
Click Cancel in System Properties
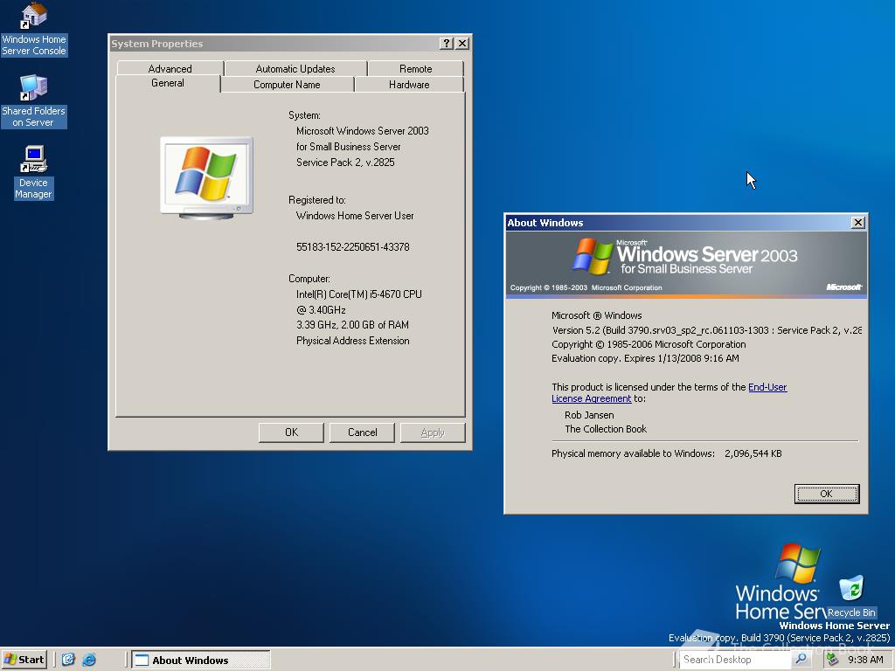tap(362, 432)
